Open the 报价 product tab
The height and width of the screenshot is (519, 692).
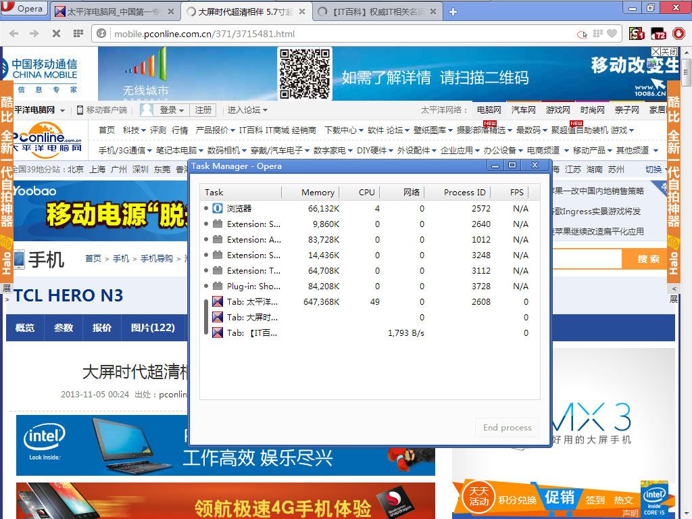102,328
